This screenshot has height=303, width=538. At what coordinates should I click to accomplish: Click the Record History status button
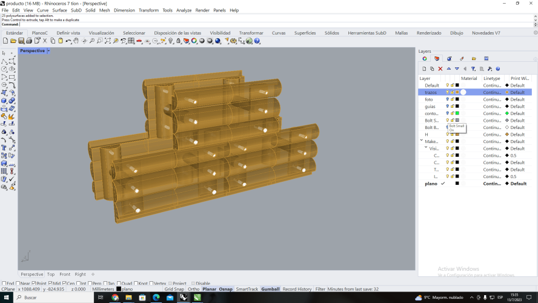pyautogui.click(x=297, y=289)
